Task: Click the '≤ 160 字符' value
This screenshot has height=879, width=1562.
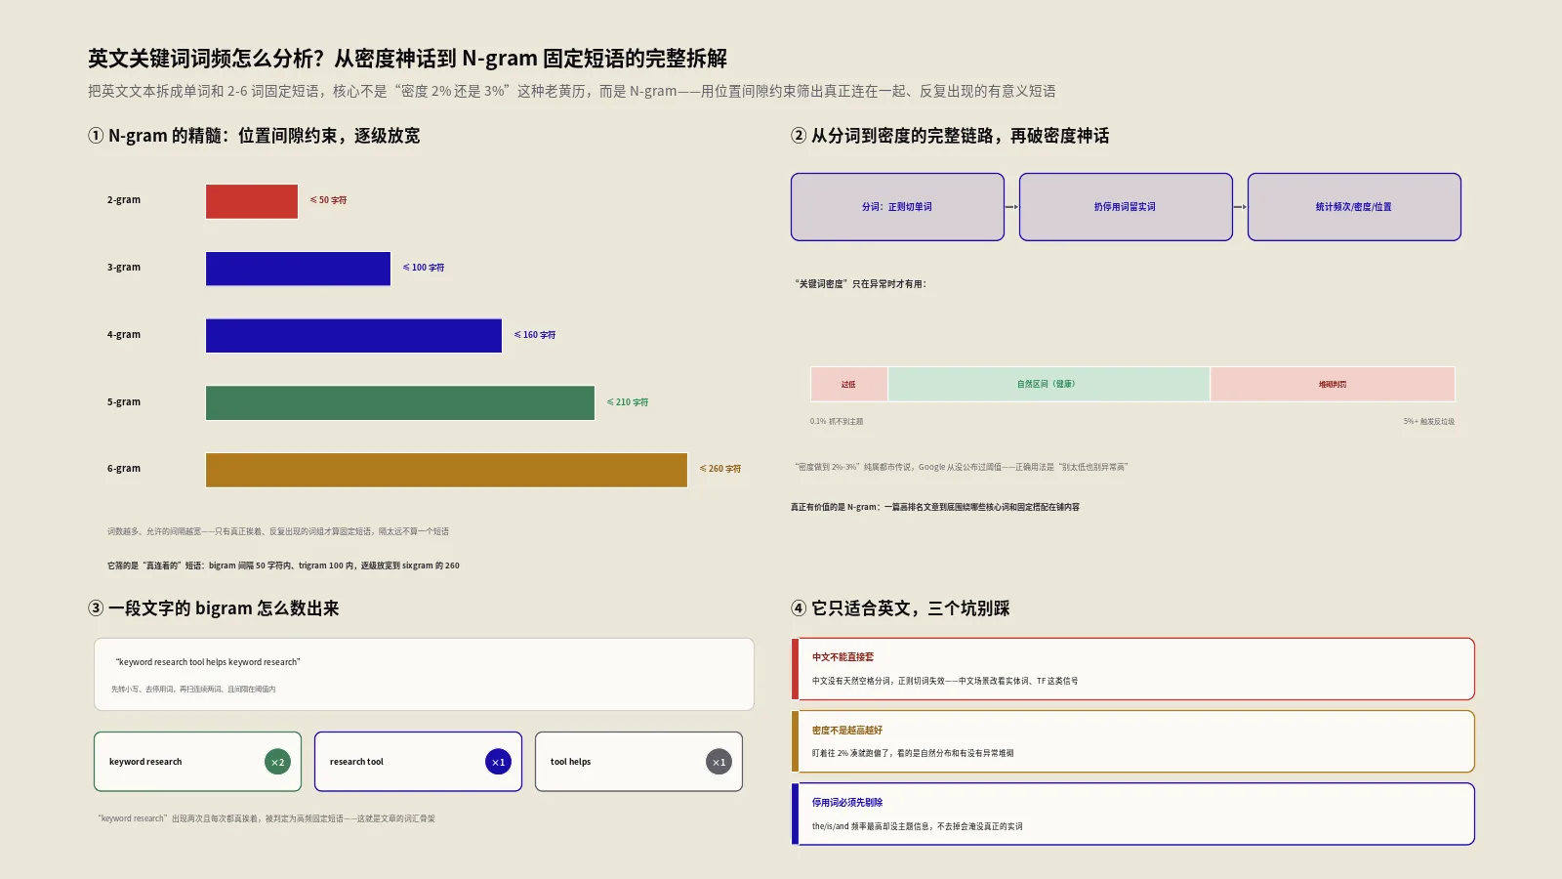Action: pos(535,335)
